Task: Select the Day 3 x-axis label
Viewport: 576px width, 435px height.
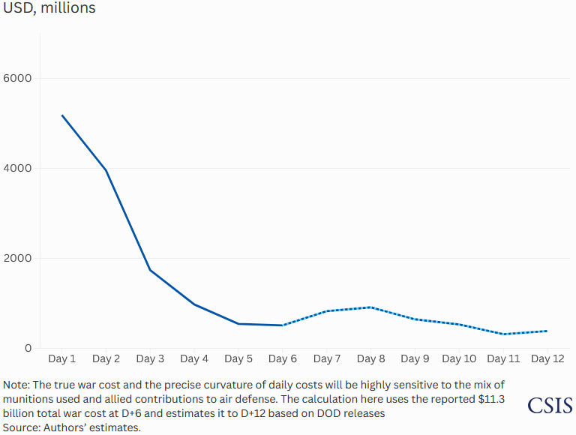Action: [150, 359]
